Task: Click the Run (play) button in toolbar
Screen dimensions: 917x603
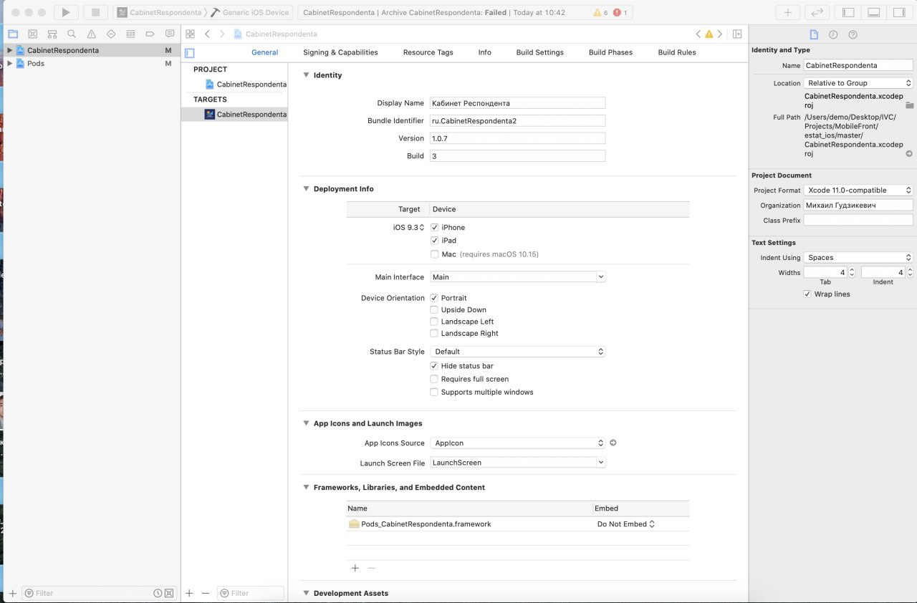Action: (x=66, y=12)
